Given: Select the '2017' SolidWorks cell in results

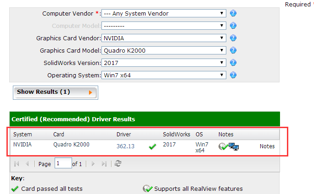Looking at the screenshot, I should [169, 144].
